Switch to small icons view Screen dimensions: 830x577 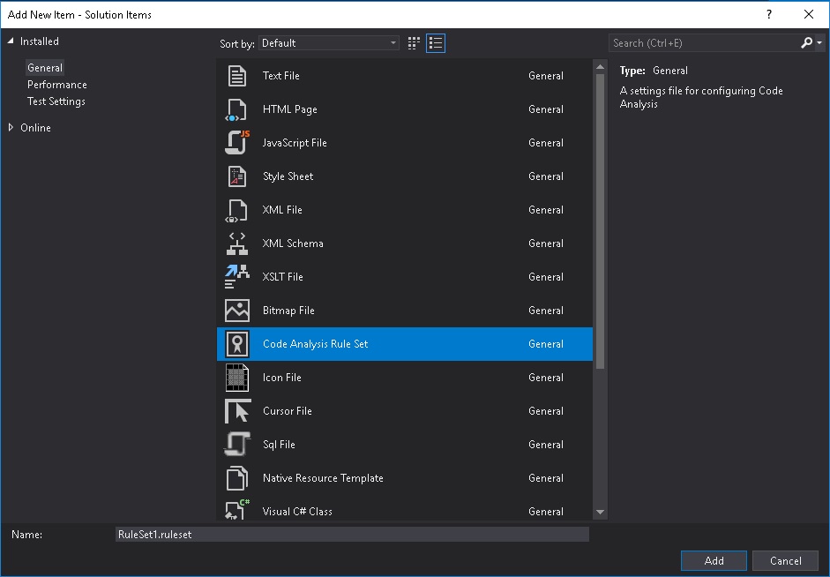pos(413,42)
